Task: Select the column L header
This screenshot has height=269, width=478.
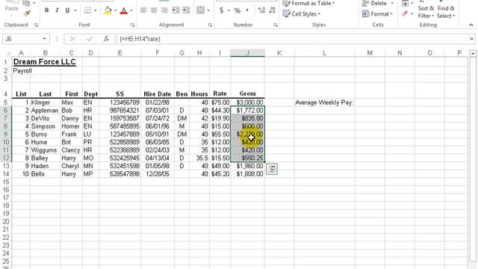Action: click(324, 53)
